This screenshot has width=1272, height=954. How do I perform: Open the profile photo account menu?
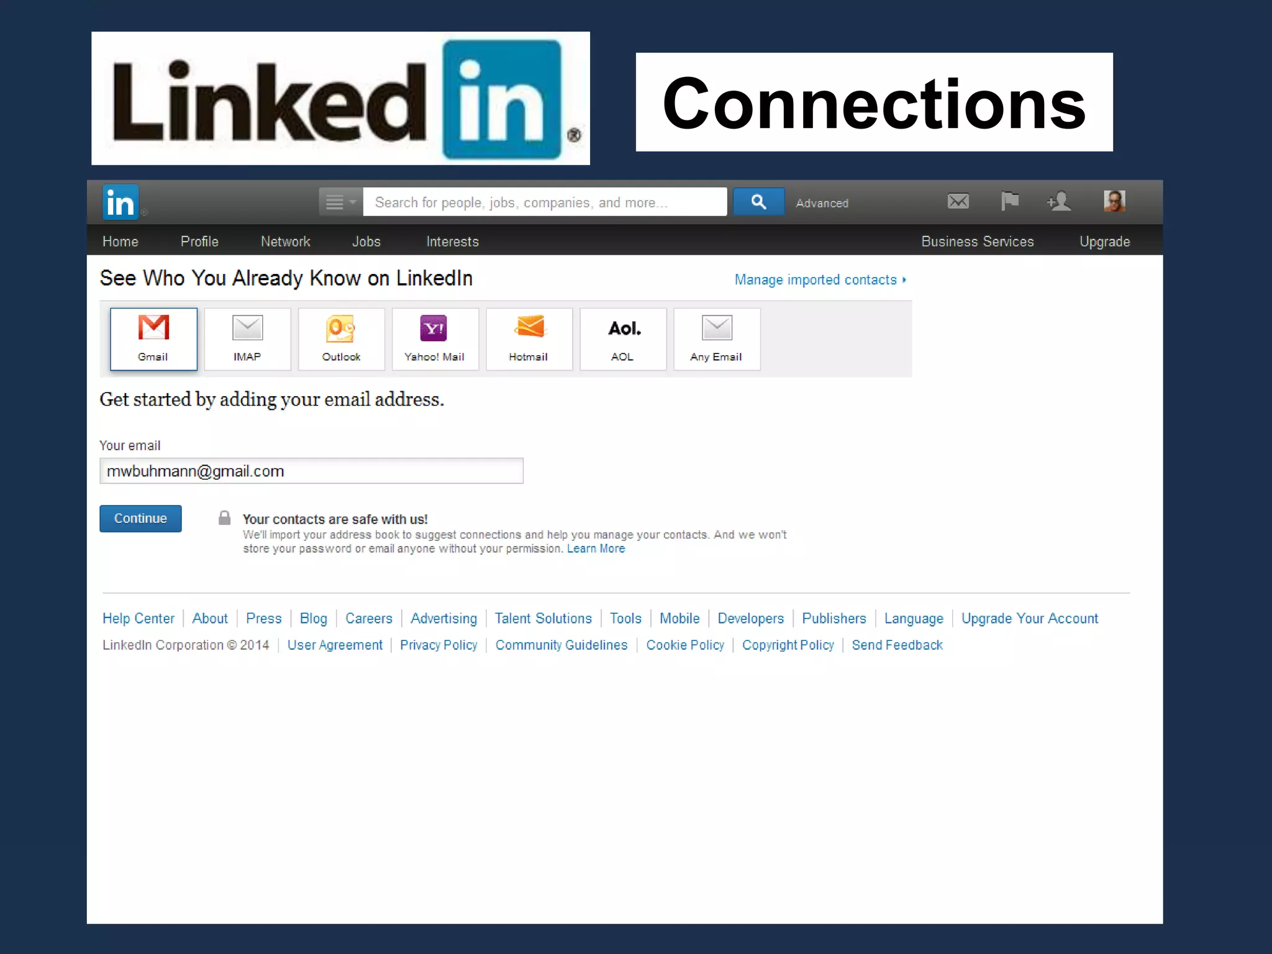1114,201
